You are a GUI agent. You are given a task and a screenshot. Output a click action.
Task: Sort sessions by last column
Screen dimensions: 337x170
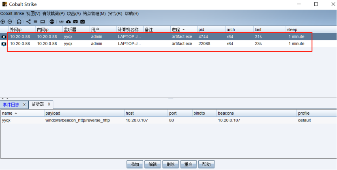coord(270,29)
